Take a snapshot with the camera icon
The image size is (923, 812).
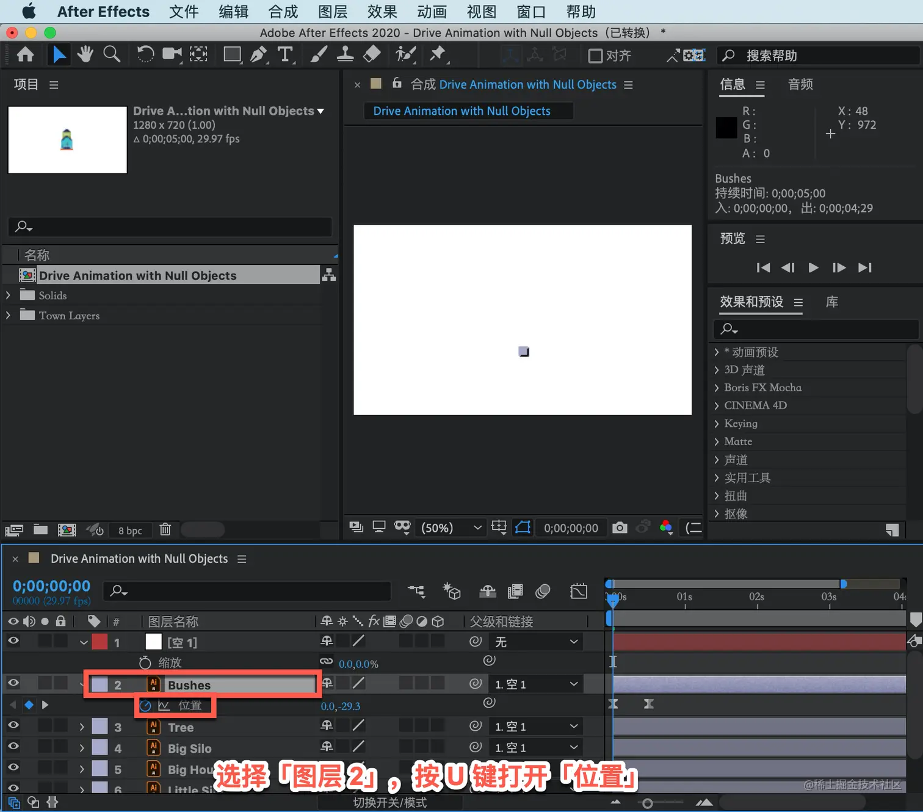(x=620, y=527)
